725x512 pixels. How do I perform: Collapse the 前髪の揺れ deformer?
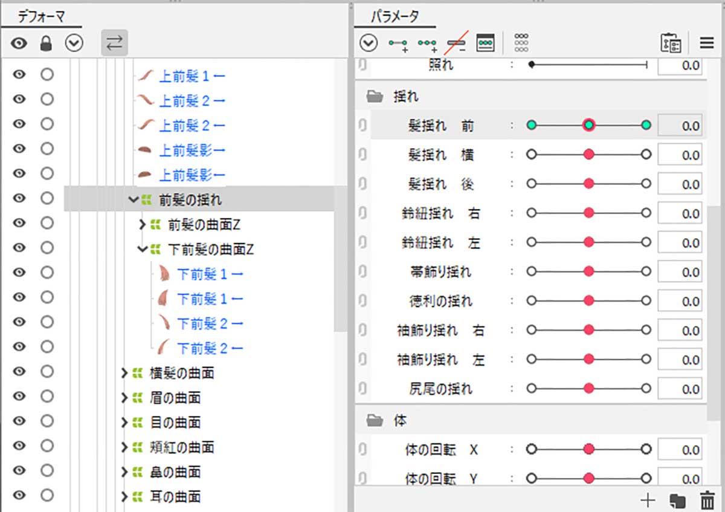(x=133, y=199)
